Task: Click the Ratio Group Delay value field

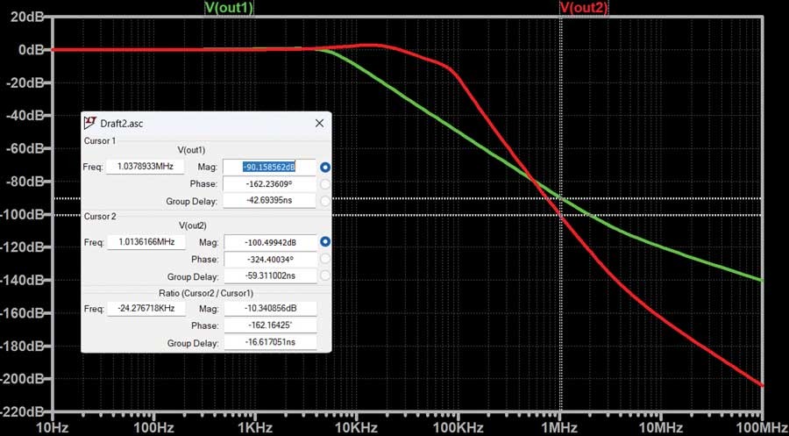Action: (x=270, y=342)
